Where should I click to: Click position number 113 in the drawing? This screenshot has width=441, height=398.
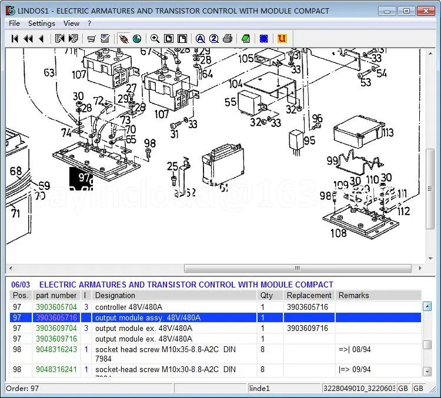(x=388, y=132)
